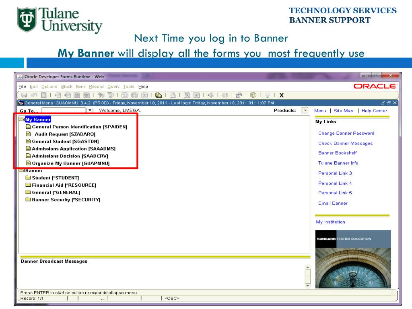Click the View/Send Message toolbar icon
The height and width of the screenshot is (309, 412).
tap(159, 95)
